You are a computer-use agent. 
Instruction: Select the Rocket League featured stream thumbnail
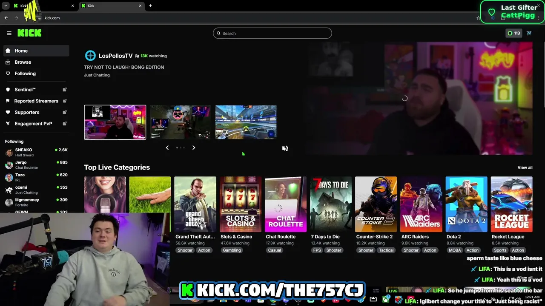[x=246, y=122]
